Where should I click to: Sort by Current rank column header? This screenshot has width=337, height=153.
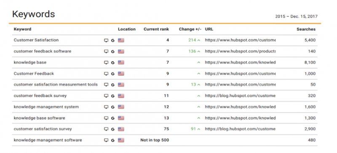[x=156, y=29]
